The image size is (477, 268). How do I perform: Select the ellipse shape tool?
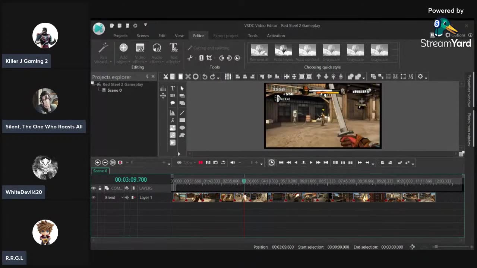(x=182, y=128)
